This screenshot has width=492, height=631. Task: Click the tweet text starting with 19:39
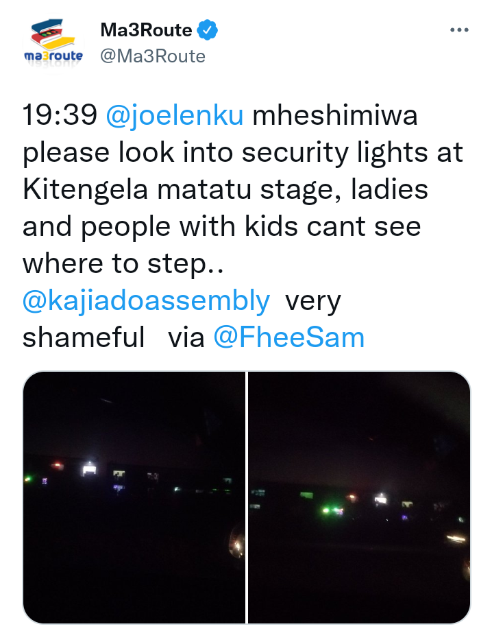pos(243,226)
